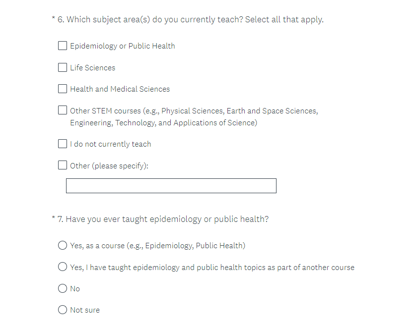Select the 'Not sure' radio button
Viewport: 415px width, 326px height.
63,310
